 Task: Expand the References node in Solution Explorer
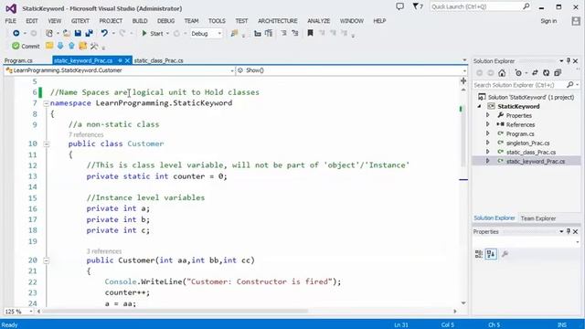click(487, 124)
